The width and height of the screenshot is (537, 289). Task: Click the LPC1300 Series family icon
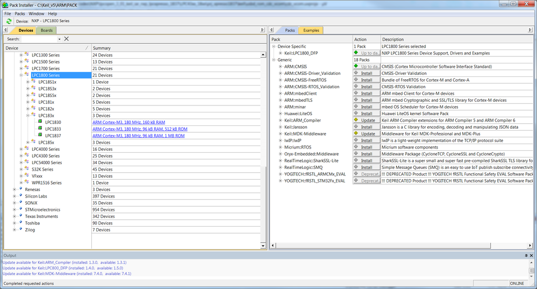tap(27, 54)
